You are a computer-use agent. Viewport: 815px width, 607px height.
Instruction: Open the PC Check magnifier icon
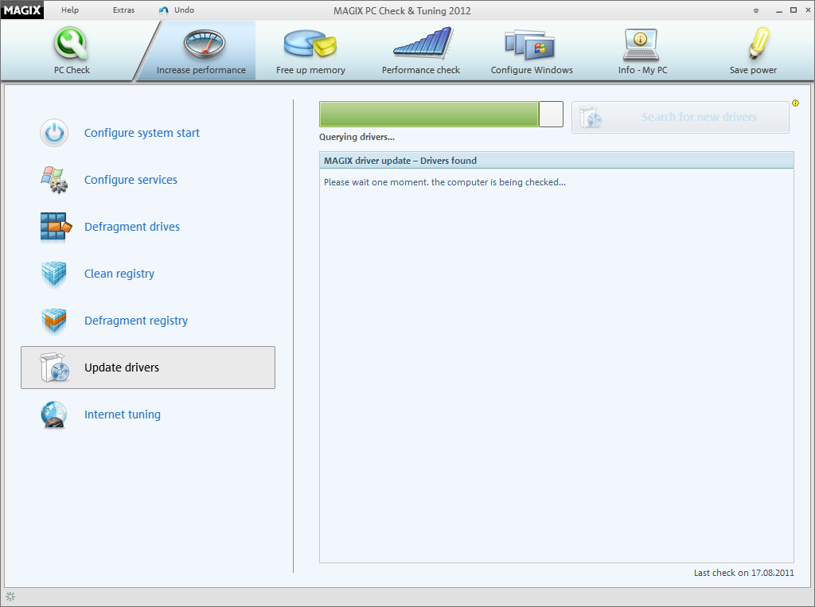(x=71, y=44)
